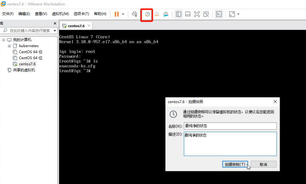The height and width of the screenshot is (184, 306).
Task: Toggle the library sidebar view icon
Action: point(179,14)
